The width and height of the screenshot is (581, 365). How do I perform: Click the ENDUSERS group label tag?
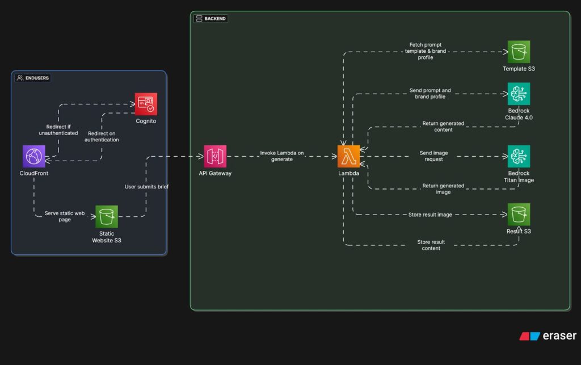pyautogui.click(x=32, y=78)
